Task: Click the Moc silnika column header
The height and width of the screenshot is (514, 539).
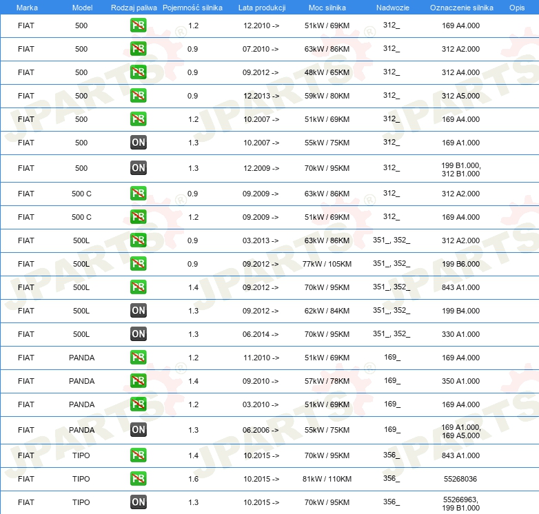Action: [327, 8]
